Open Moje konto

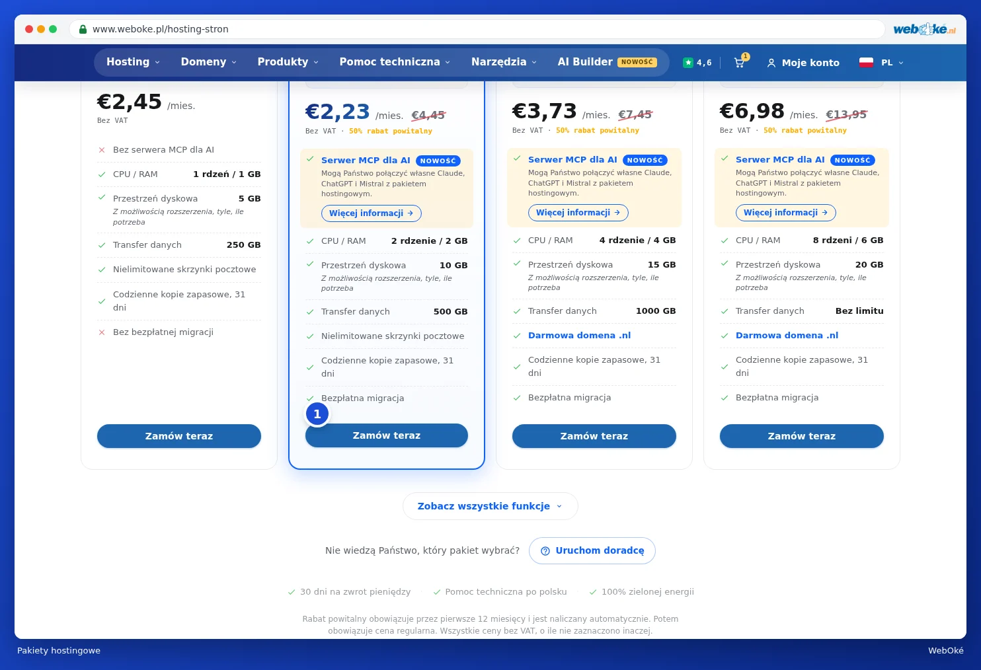[x=803, y=63]
